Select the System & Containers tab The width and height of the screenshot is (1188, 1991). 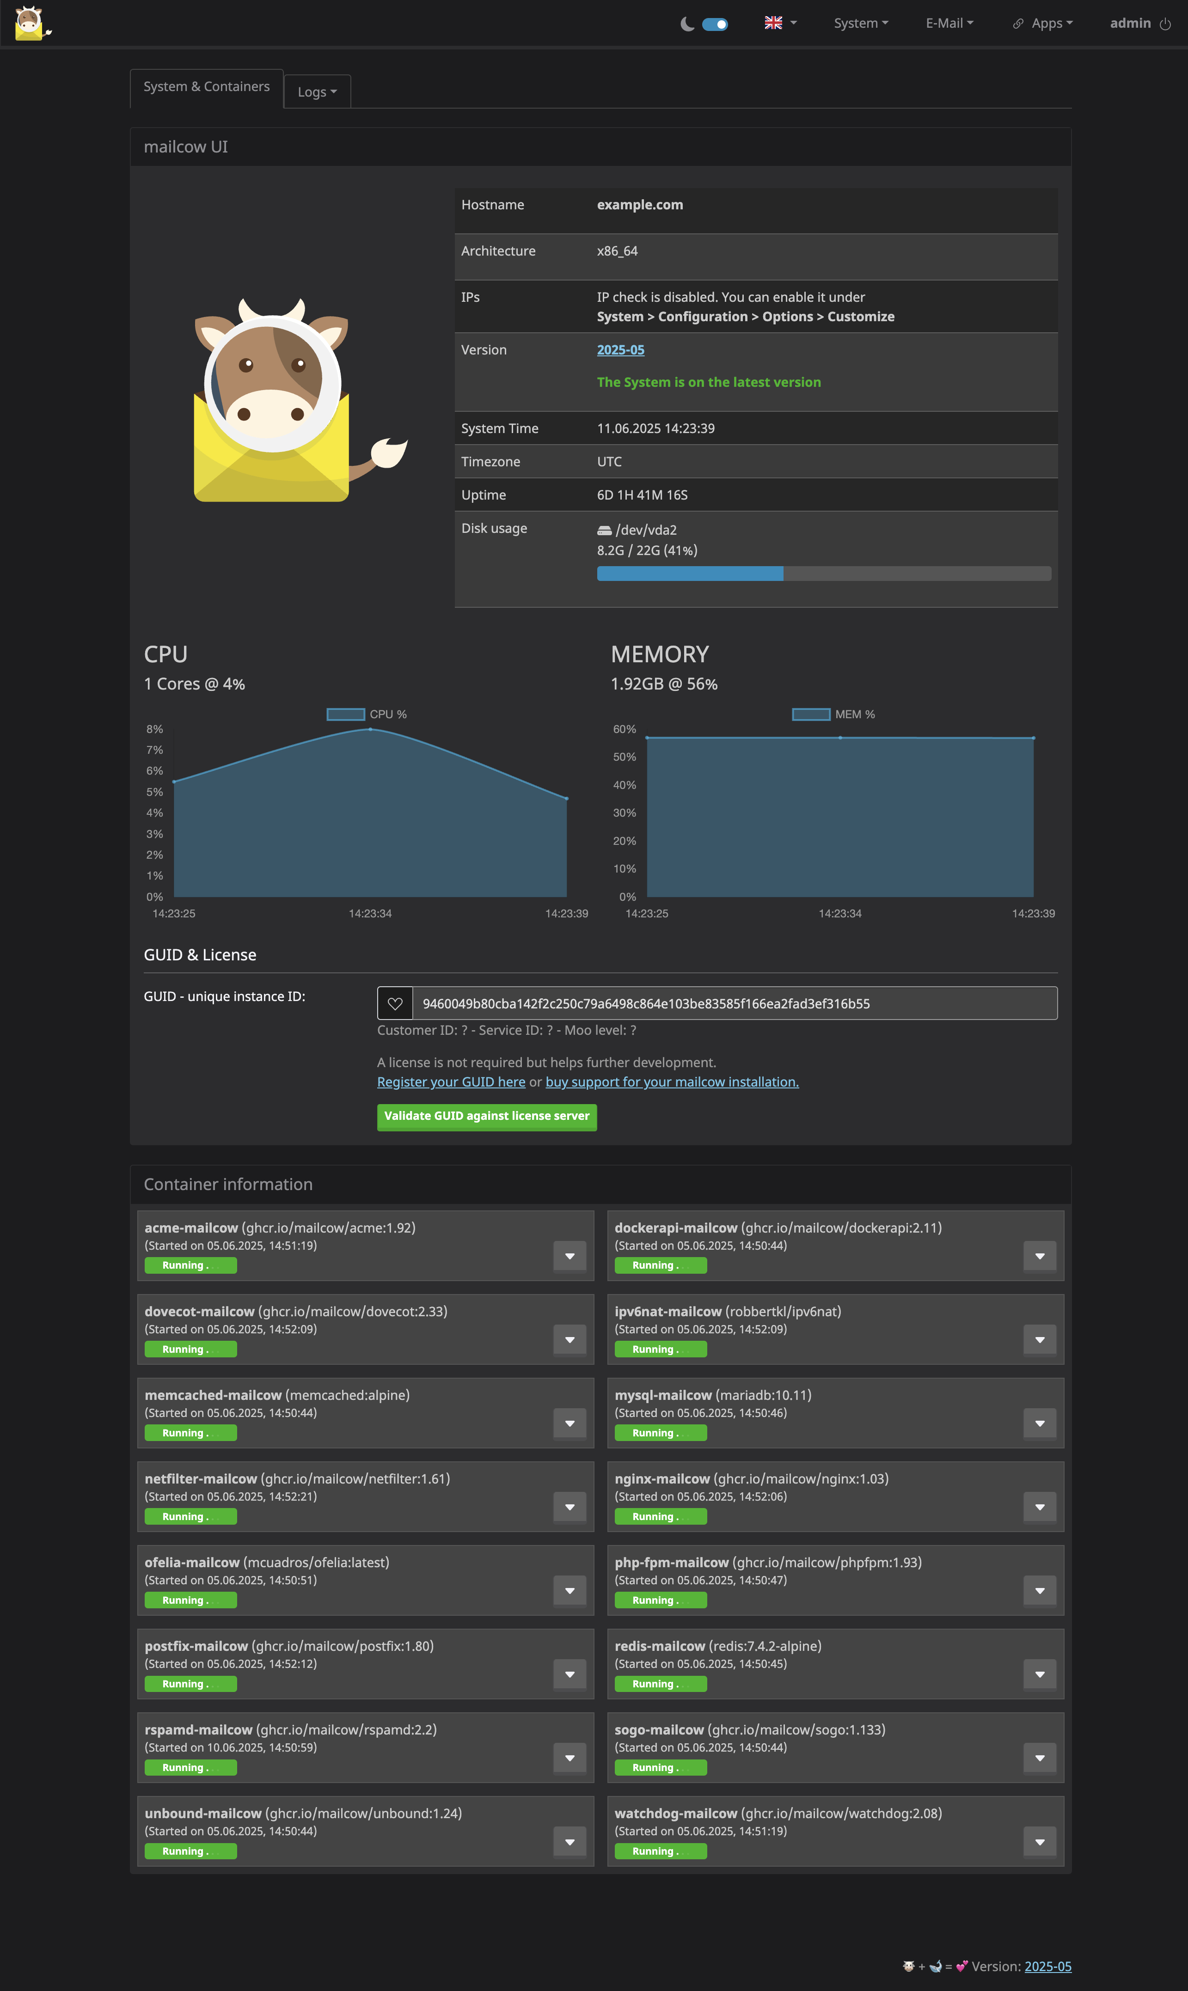click(x=207, y=87)
